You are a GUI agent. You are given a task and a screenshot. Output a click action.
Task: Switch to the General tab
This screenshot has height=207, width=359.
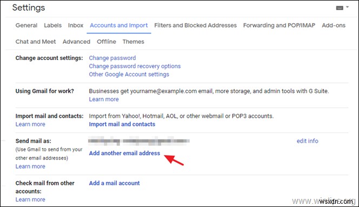[26, 25]
